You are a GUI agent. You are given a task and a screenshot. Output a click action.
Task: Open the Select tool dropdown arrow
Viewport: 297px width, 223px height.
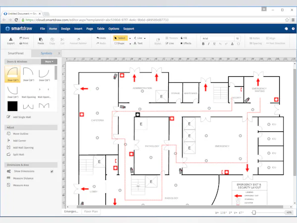point(130,38)
